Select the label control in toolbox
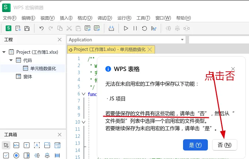The width and height of the screenshot is (249, 159). (x=37, y=145)
